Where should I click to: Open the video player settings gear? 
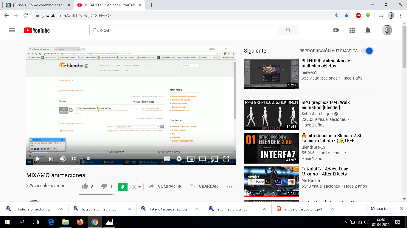[x=179, y=159]
